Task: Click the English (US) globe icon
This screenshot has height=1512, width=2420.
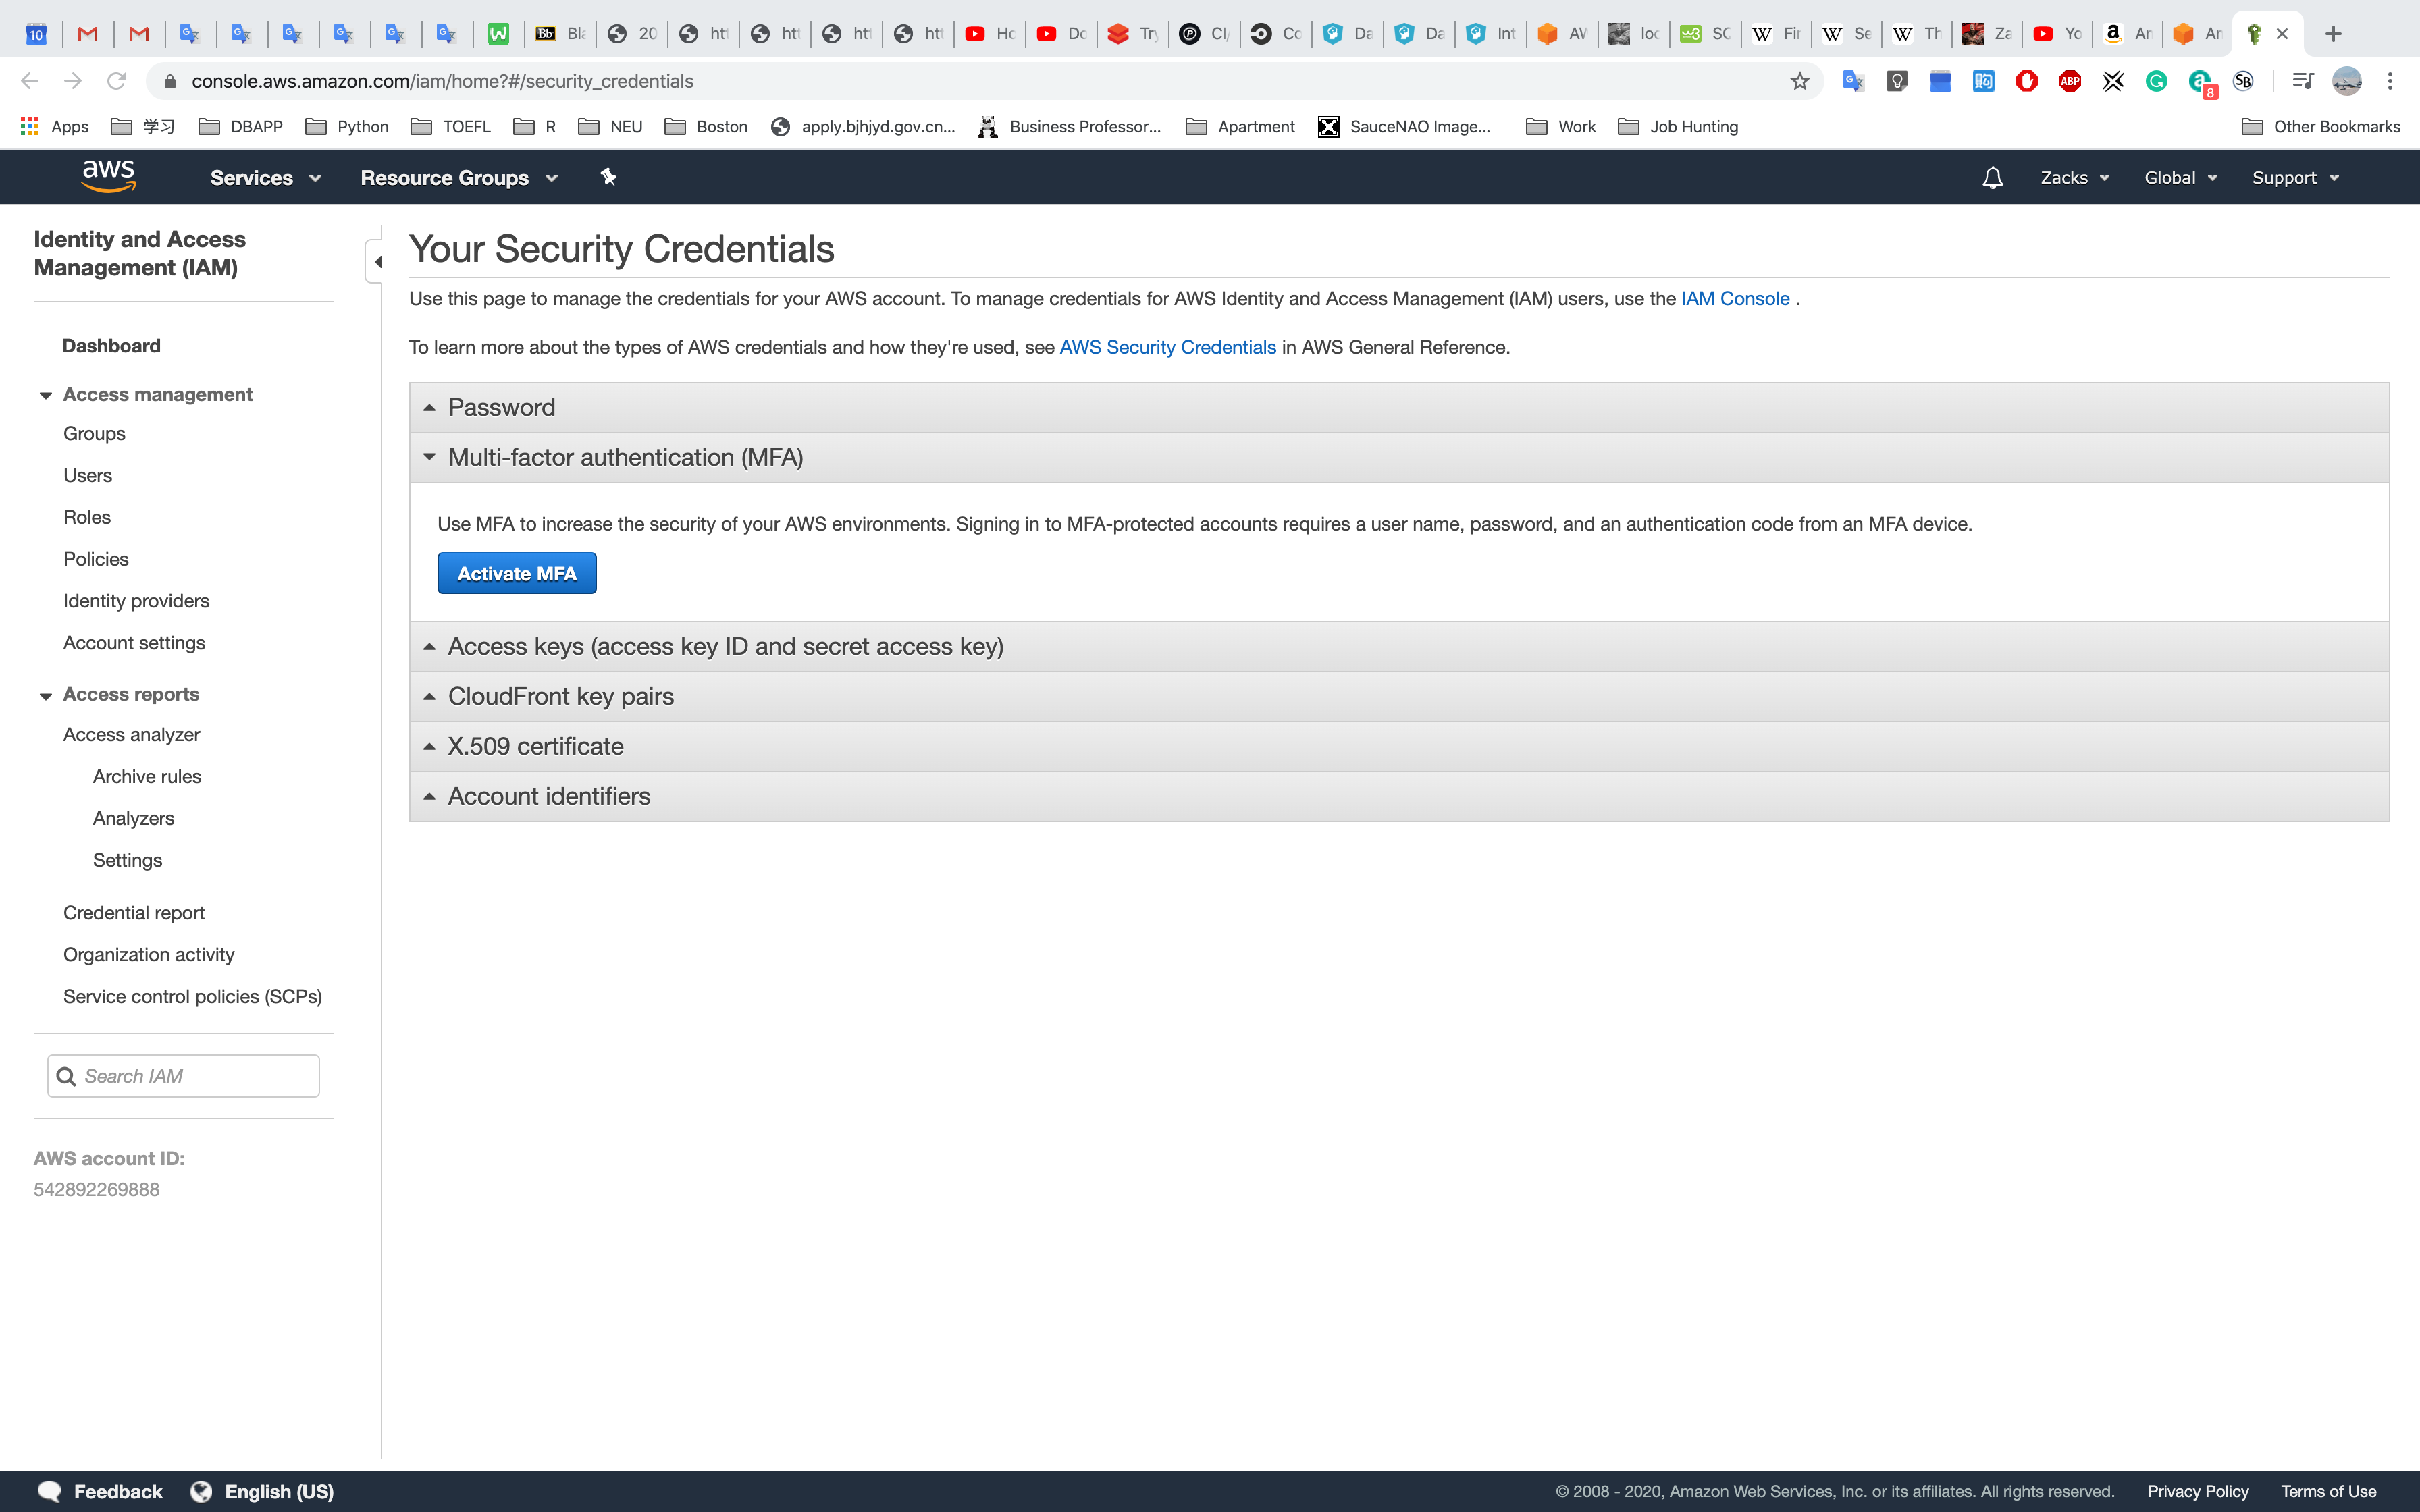Action: [201, 1491]
